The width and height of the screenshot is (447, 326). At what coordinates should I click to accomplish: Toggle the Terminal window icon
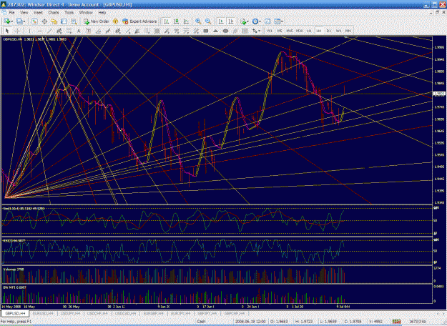coord(64,21)
